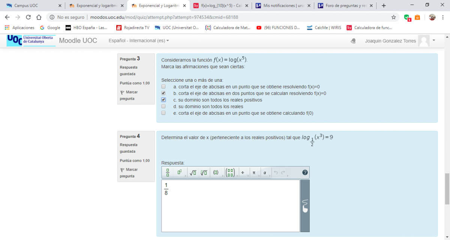Click the pi symbol button
This screenshot has height=240, width=450.
click(254, 172)
